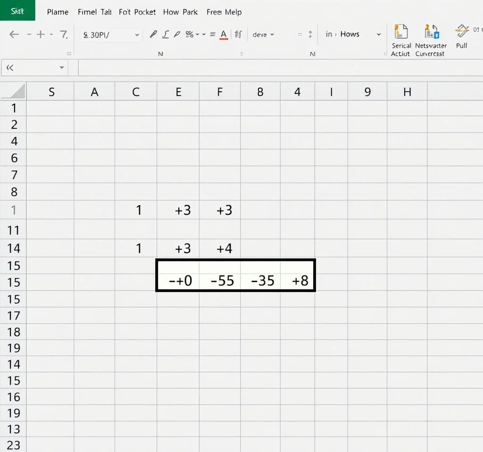Open the How Park tab
Viewport: 483px width, 452px height.
(180, 12)
